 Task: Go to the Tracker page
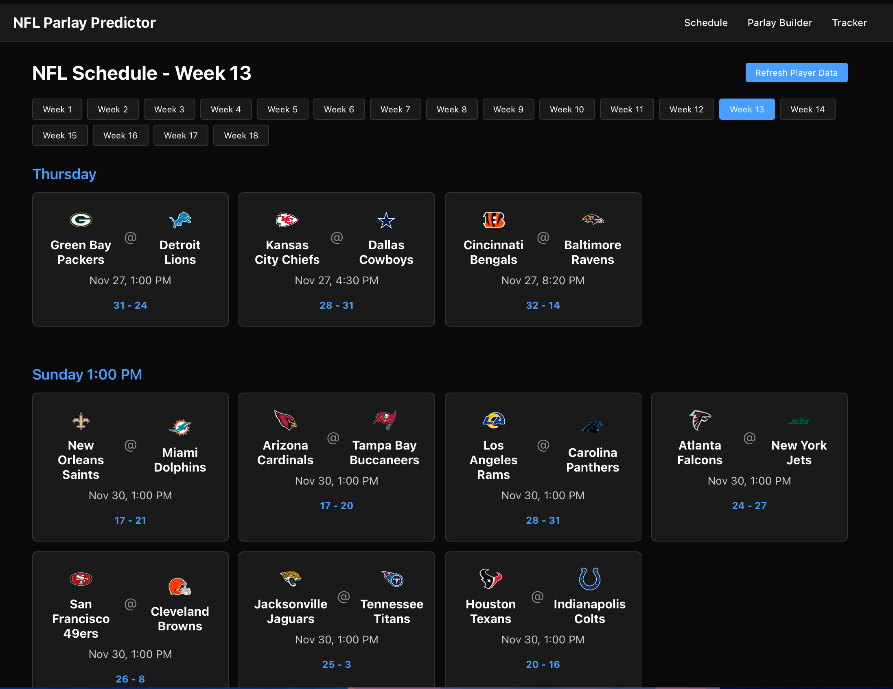[x=849, y=22]
